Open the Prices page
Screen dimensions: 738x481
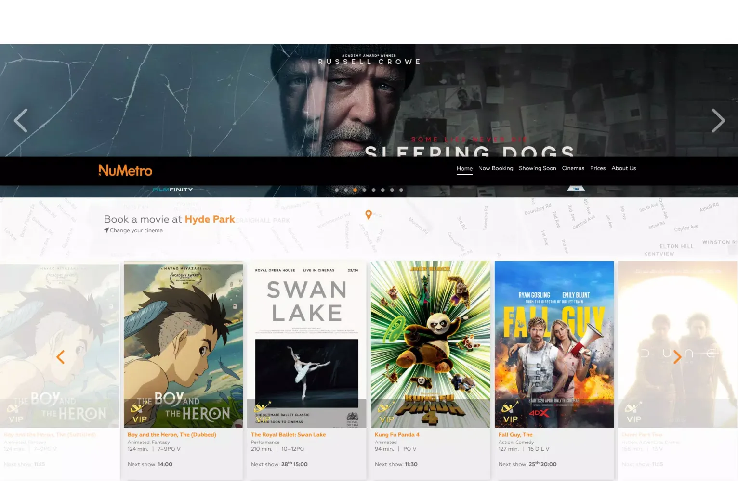598,168
